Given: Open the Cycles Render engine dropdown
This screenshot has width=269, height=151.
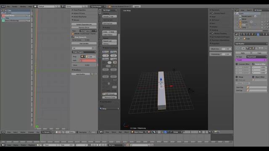Looking at the screenshot, I should (98, 6).
